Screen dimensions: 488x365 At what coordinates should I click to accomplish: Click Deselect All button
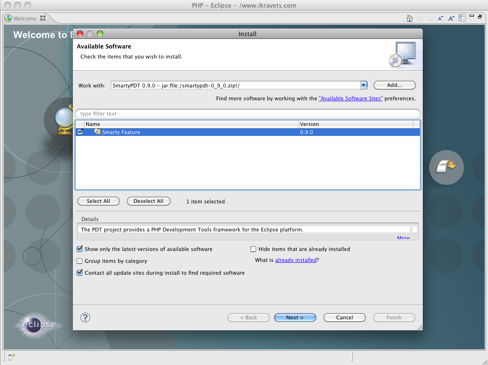click(x=149, y=201)
